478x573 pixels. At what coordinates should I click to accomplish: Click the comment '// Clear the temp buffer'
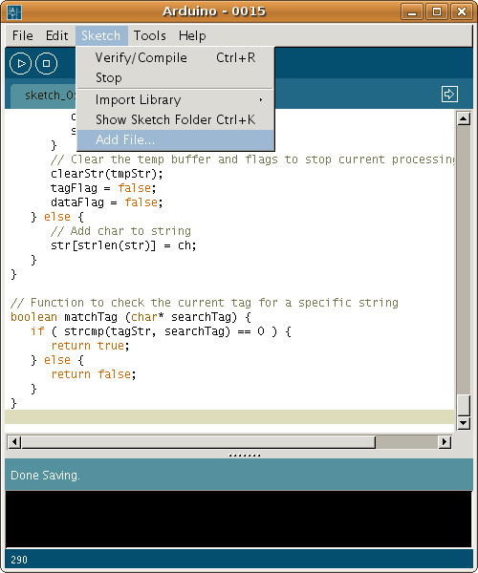coord(252,159)
